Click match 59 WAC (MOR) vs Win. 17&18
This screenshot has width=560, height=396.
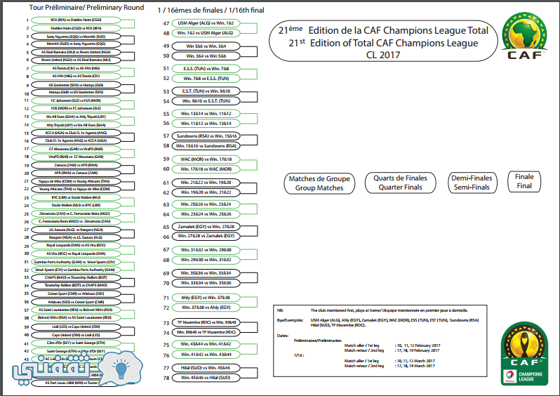(x=206, y=159)
